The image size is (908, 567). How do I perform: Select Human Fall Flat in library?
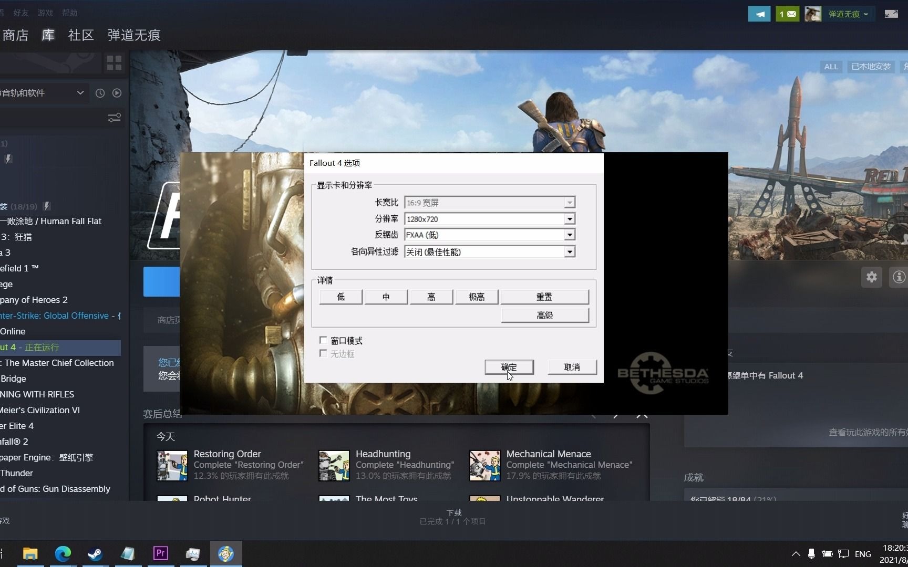[51, 221]
